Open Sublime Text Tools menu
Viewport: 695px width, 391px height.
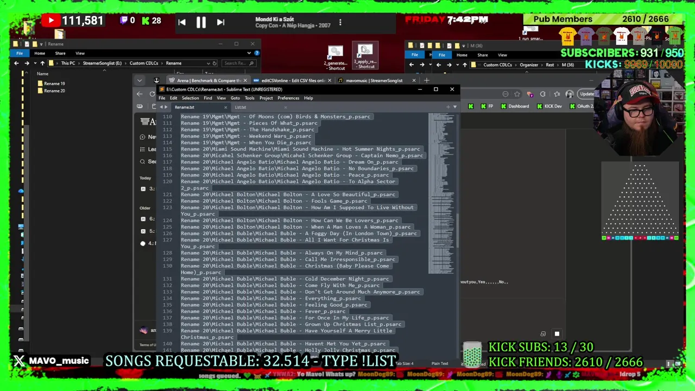(249, 98)
